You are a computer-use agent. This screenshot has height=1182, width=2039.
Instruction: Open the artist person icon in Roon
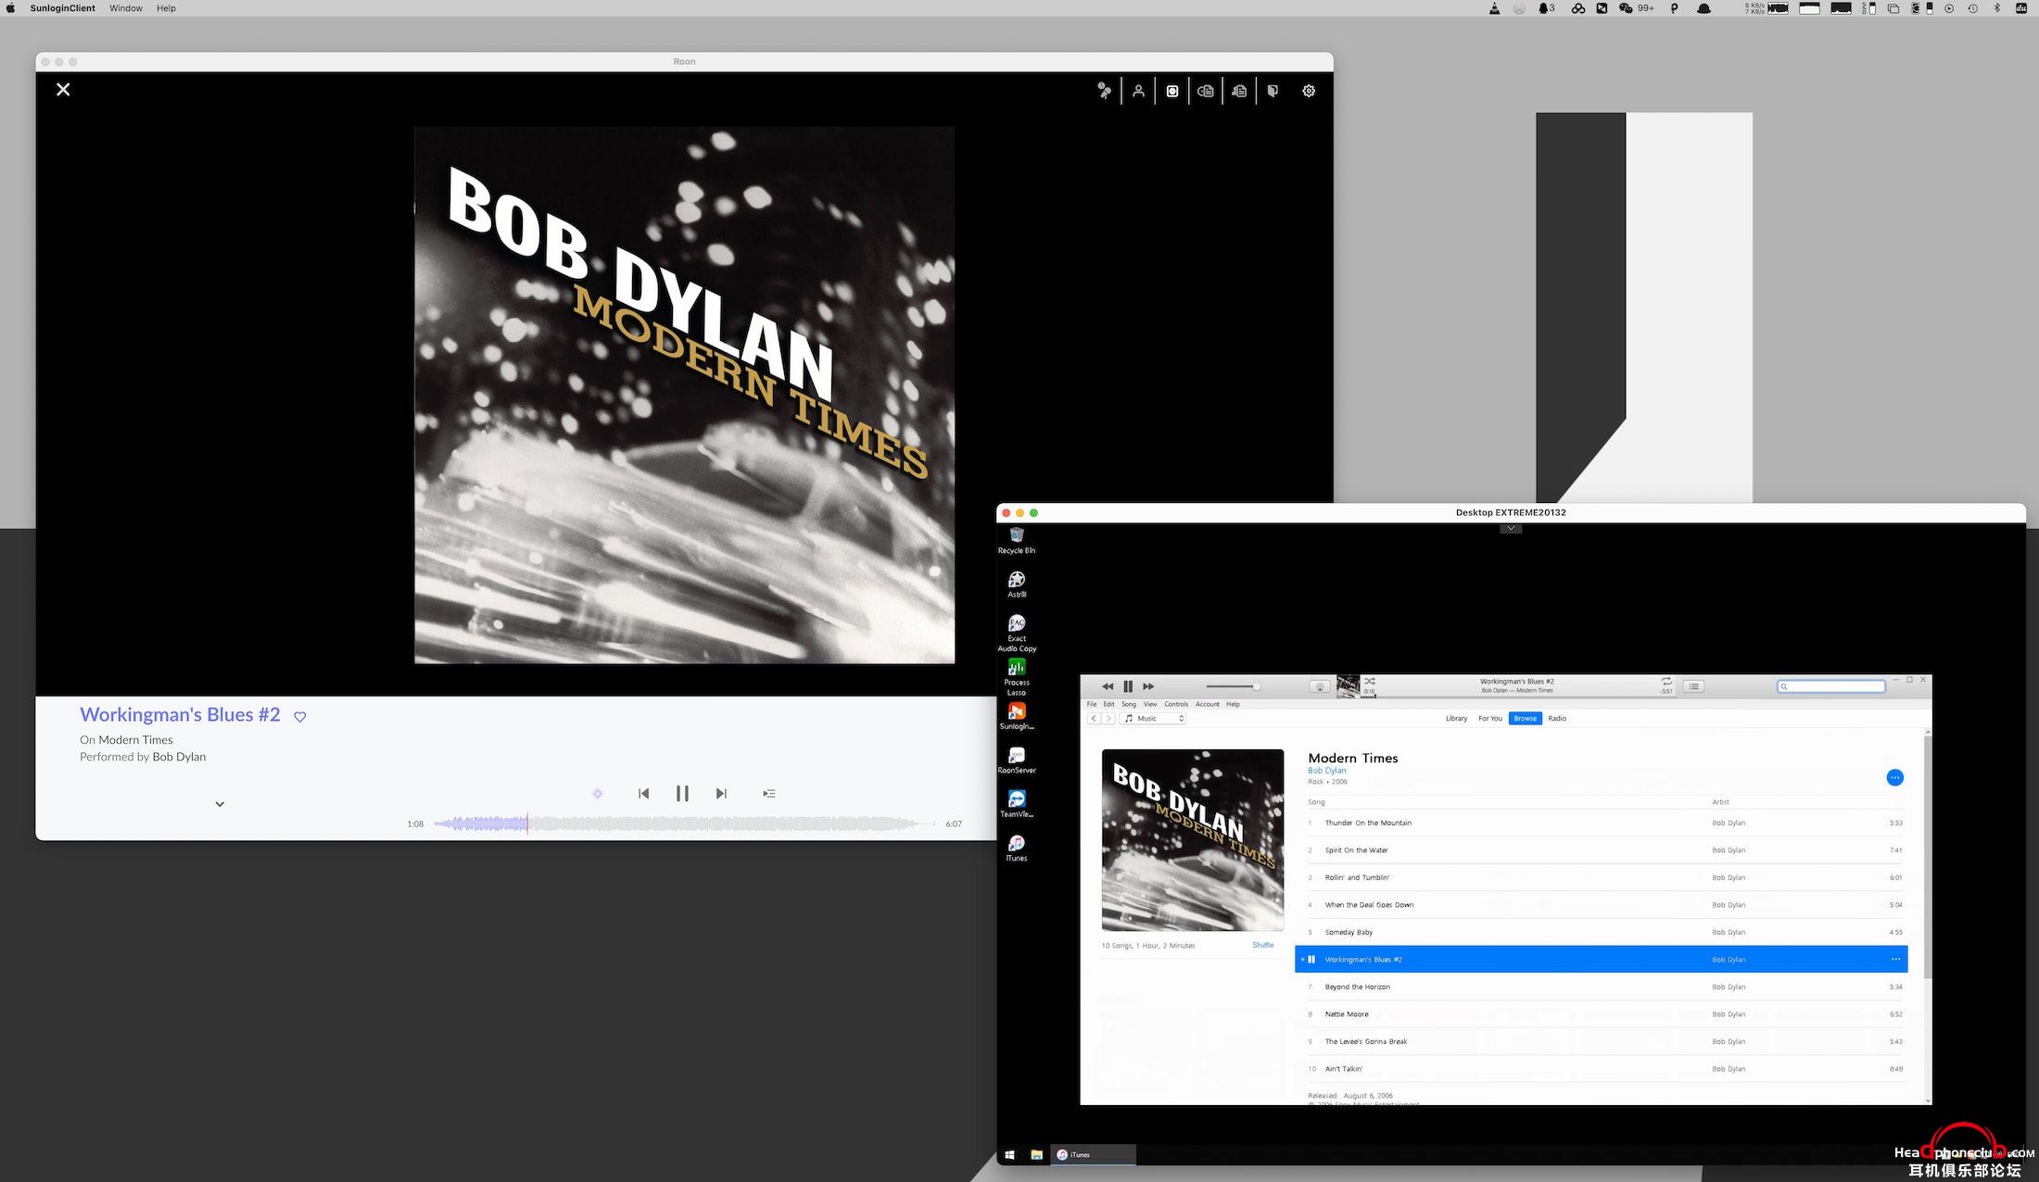click(x=1138, y=91)
